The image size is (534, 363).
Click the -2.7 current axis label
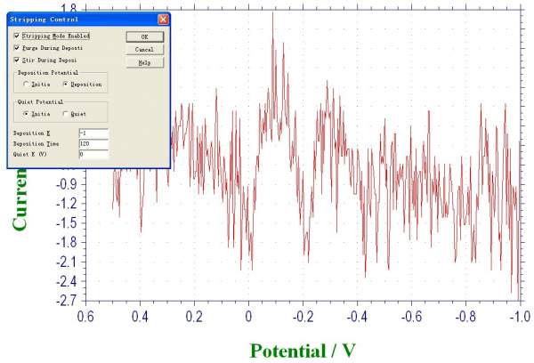click(67, 301)
